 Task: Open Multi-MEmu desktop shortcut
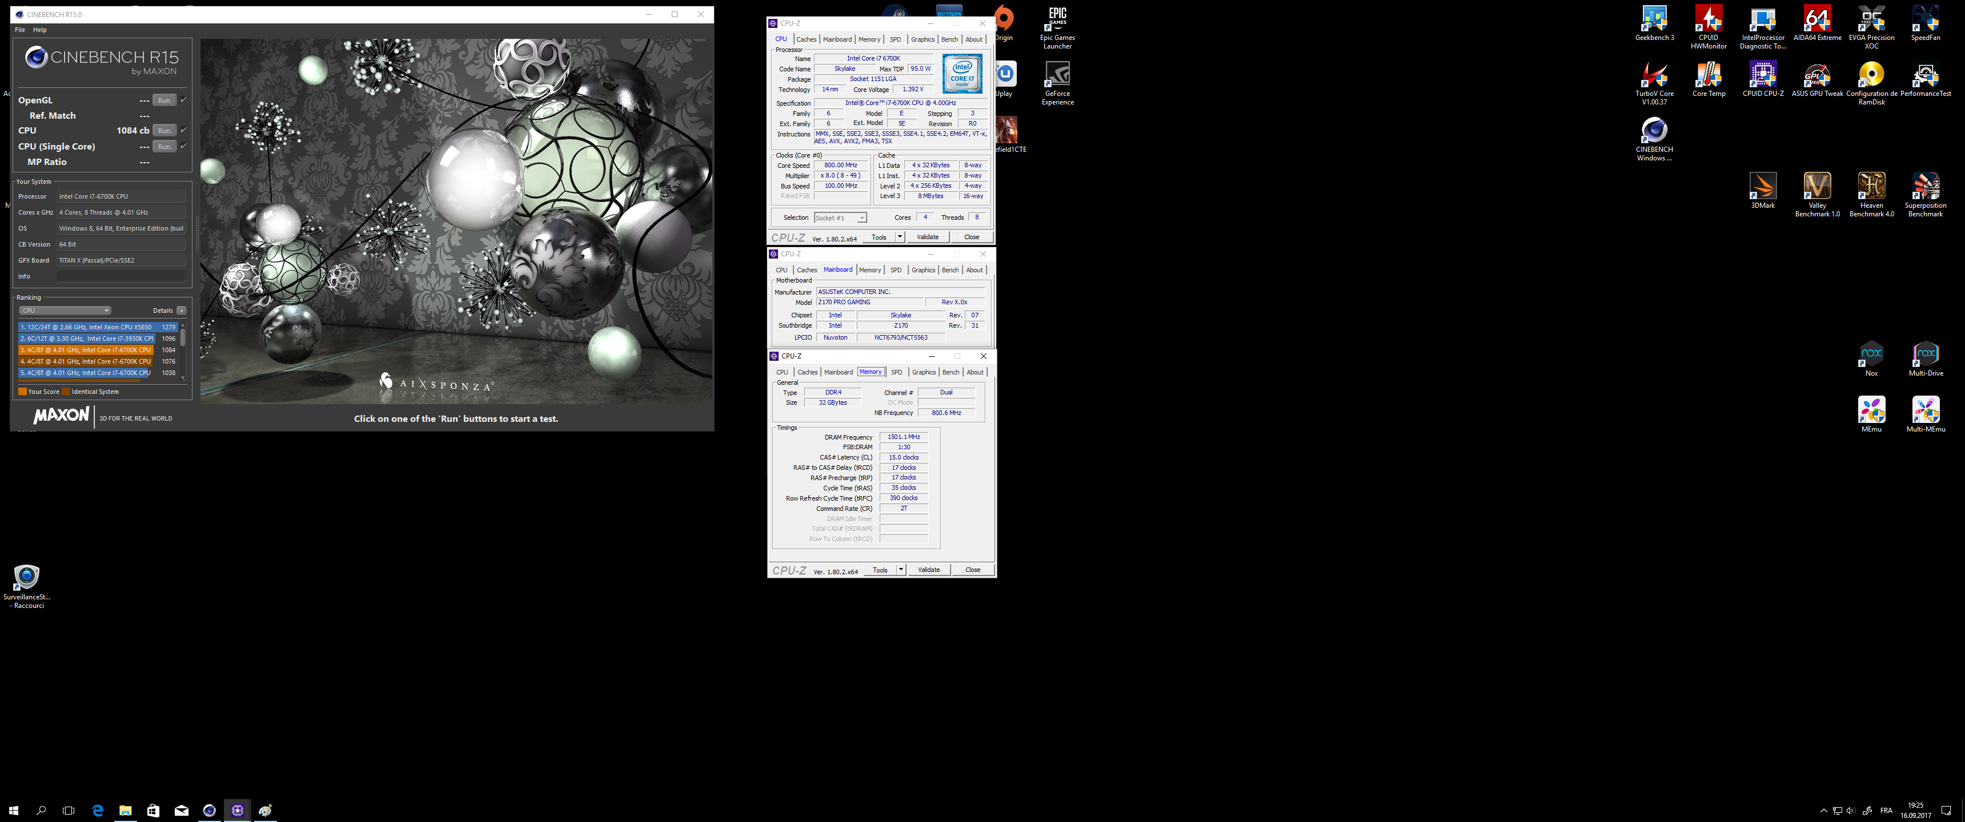click(x=1926, y=414)
